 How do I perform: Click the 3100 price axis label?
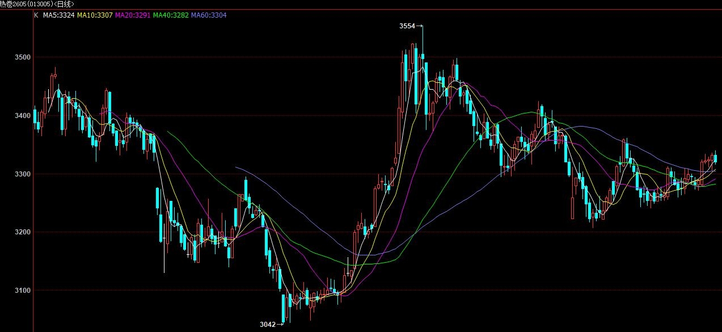tap(23, 291)
